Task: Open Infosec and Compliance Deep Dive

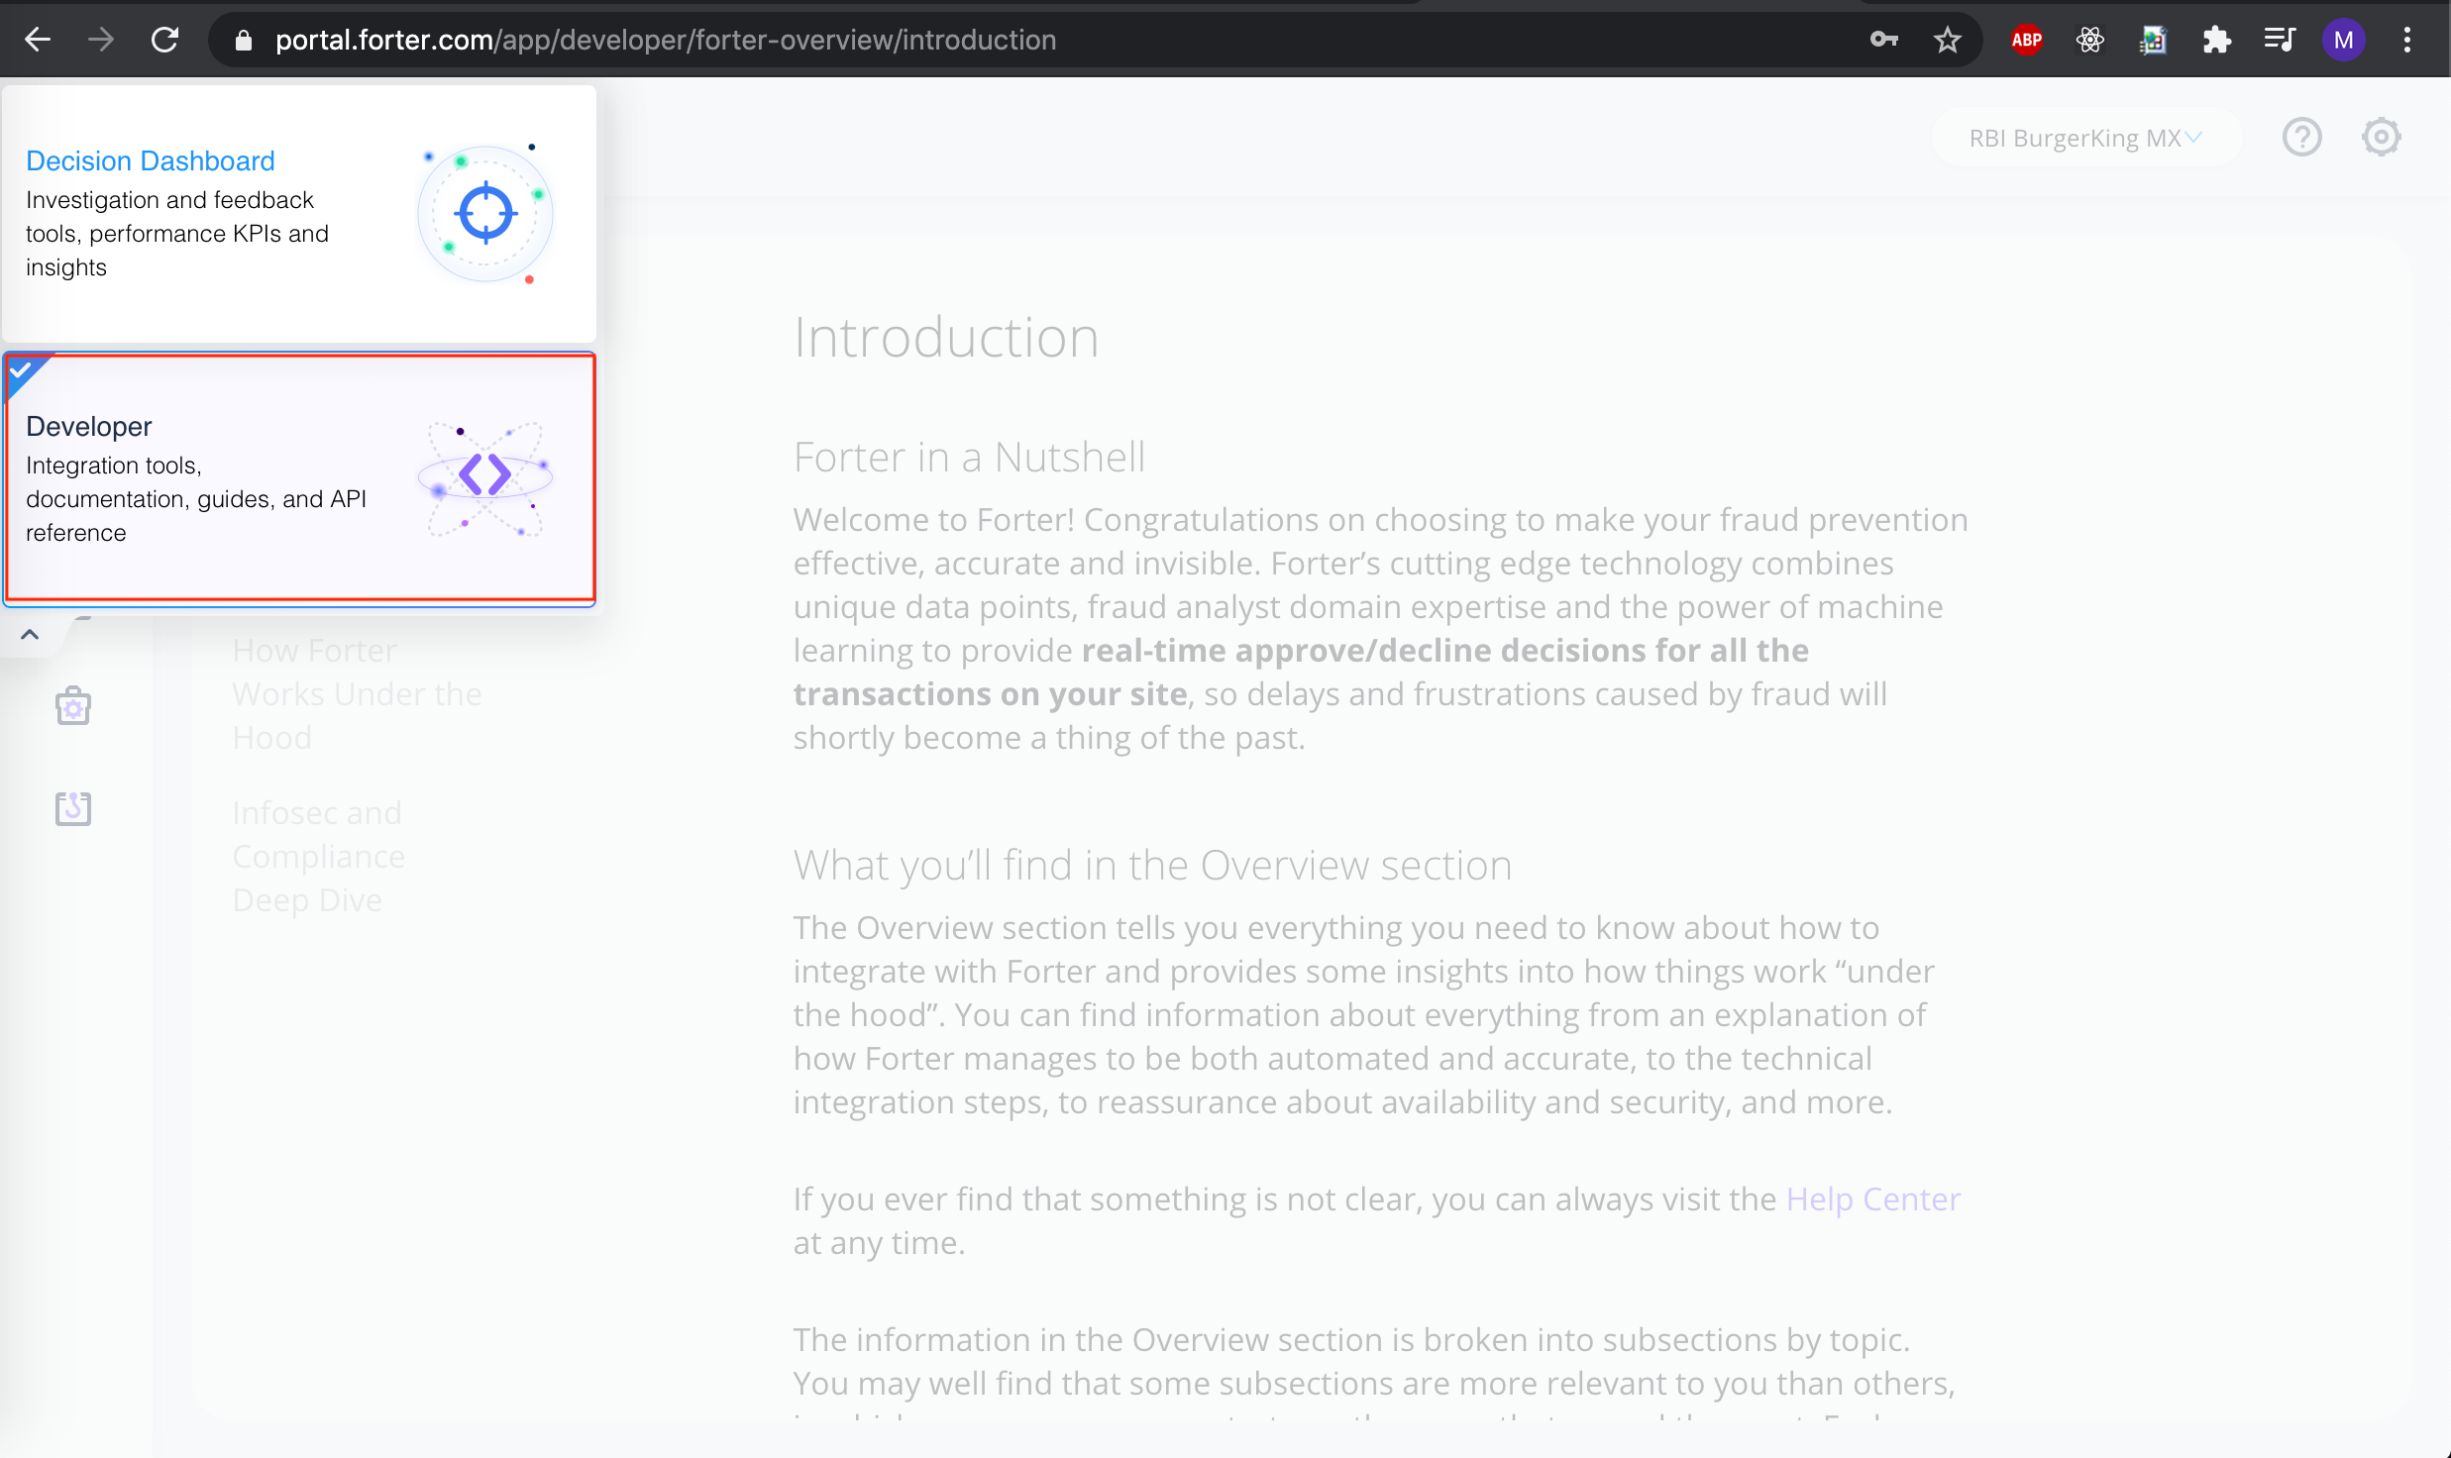Action: [x=318, y=856]
